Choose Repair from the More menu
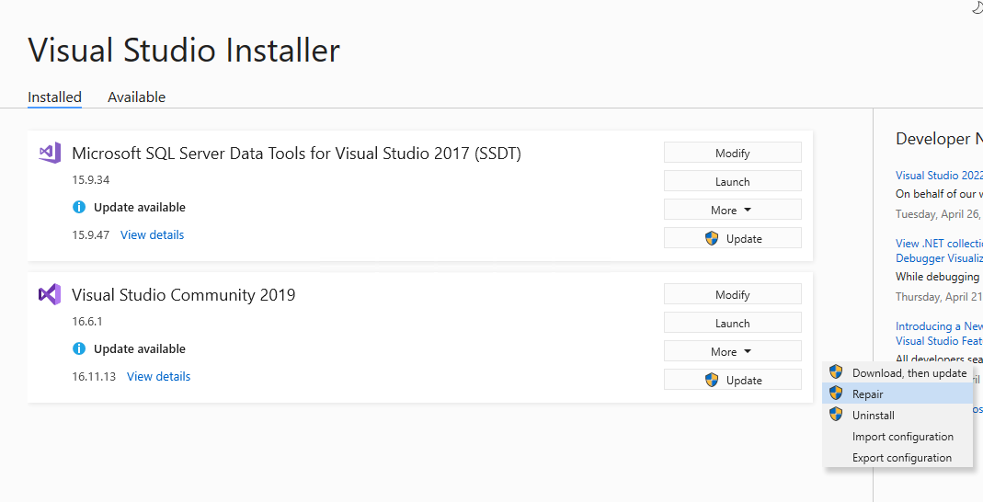Screen dimensions: 983x502 pos(867,394)
